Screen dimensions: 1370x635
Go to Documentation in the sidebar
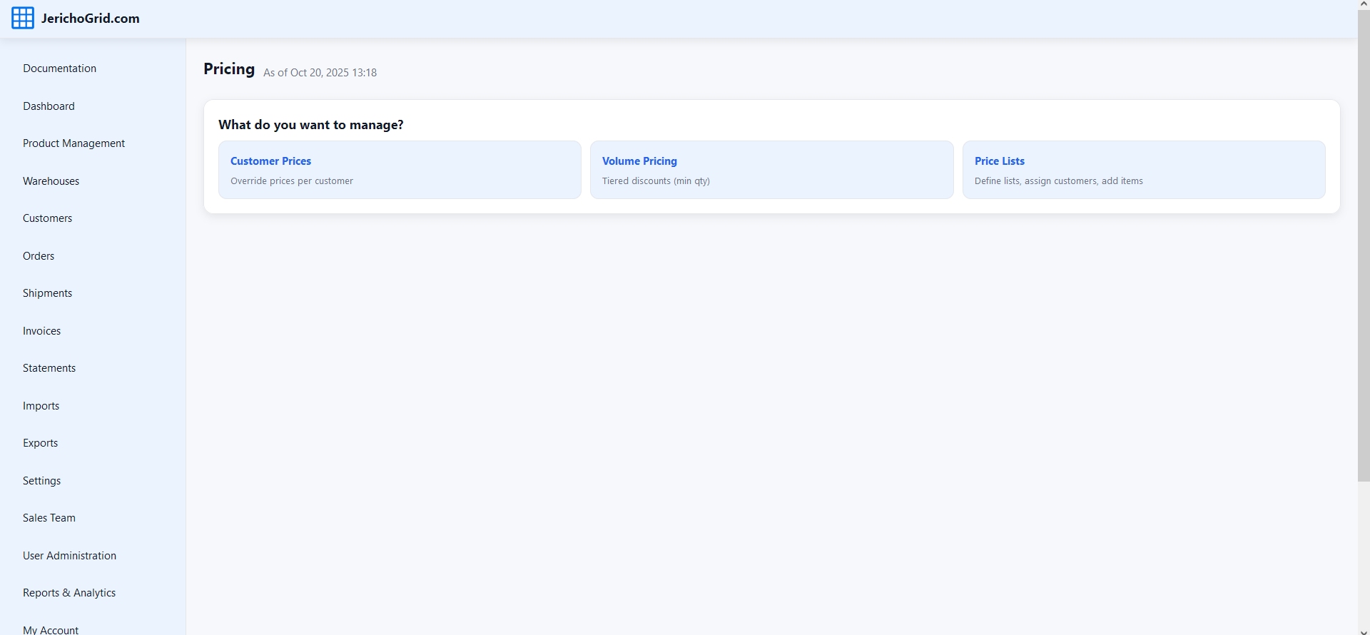[59, 68]
